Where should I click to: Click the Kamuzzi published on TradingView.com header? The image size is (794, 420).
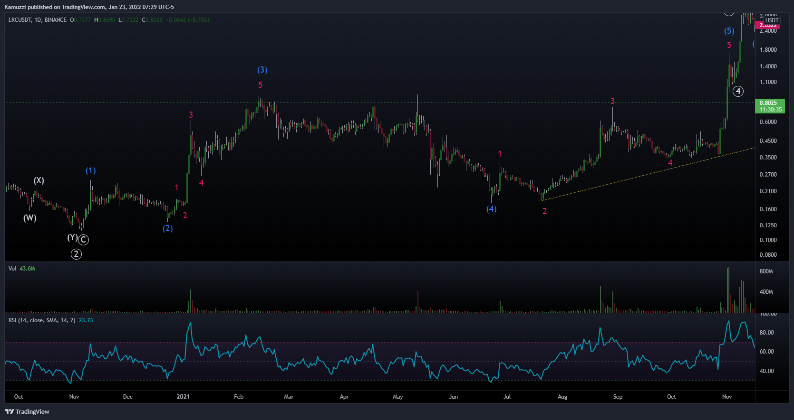[x=89, y=7]
